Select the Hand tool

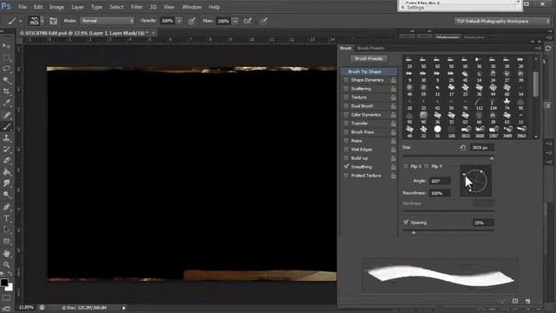pos(6,253)
